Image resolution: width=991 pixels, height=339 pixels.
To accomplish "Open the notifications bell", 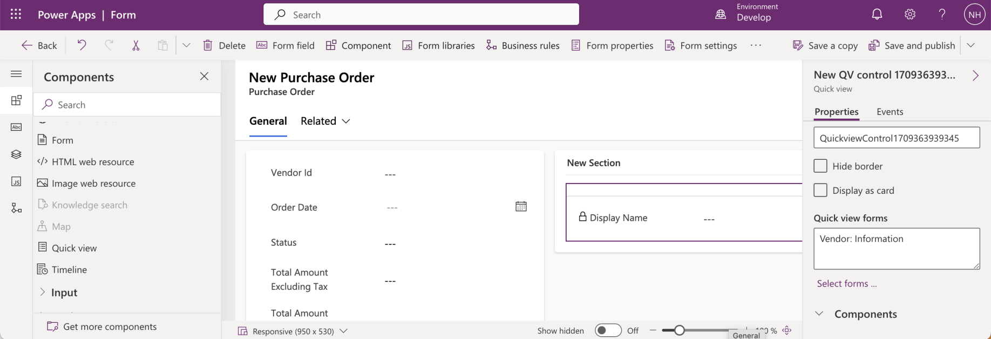I will coord(877,15).
